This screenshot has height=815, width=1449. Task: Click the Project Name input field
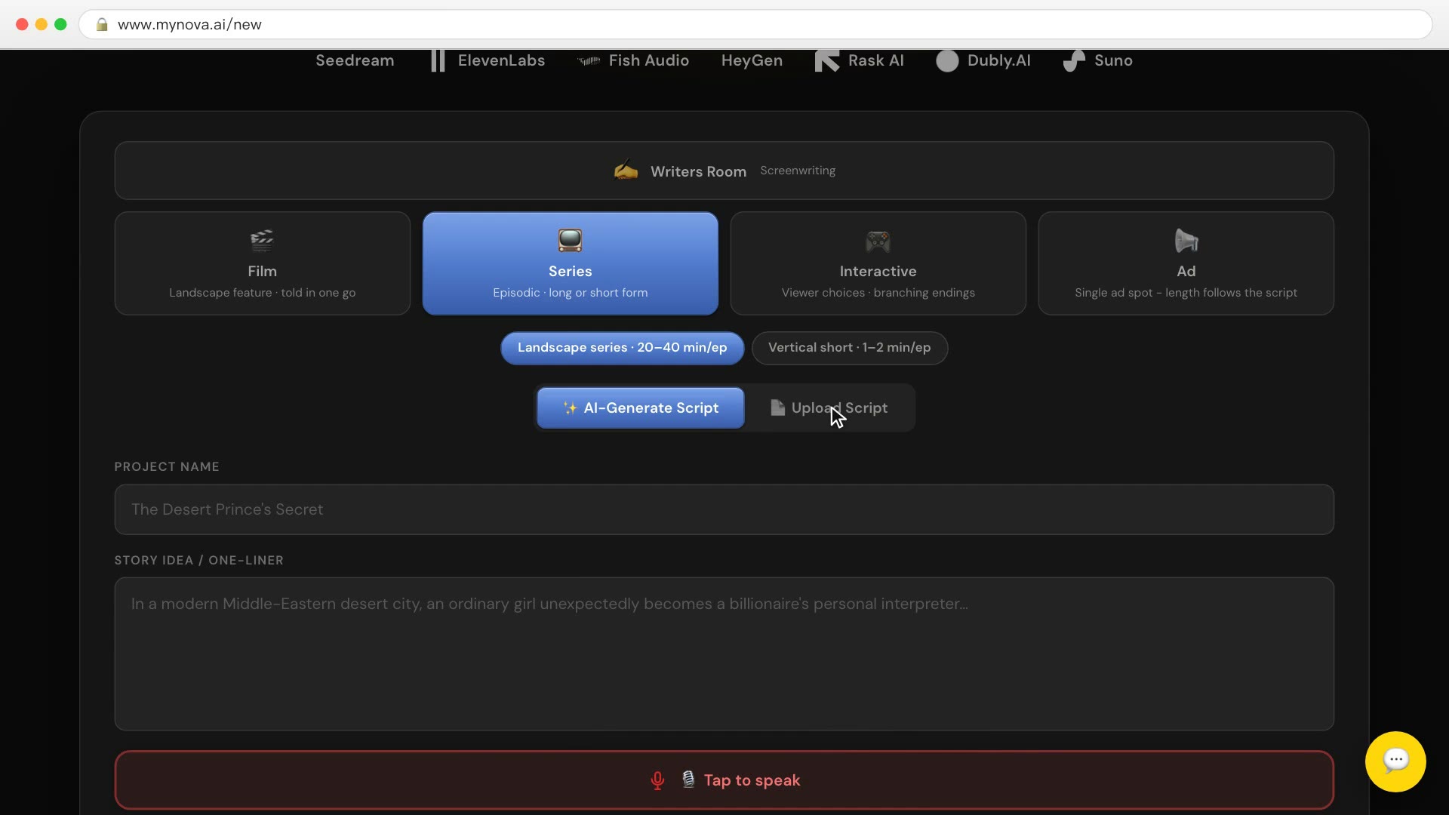click(x=724, y=509)
